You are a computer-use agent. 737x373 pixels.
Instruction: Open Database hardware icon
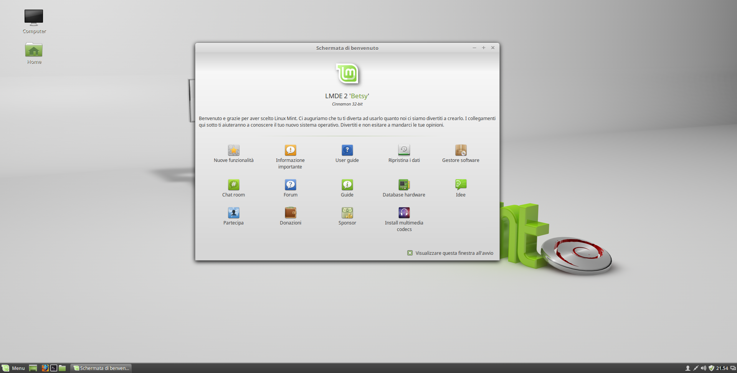pos(404,185)
